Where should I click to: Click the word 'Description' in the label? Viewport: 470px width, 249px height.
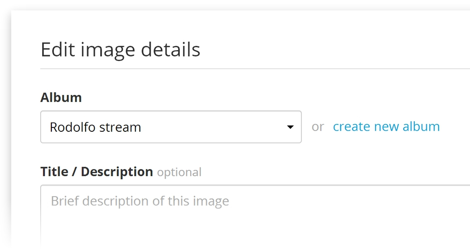point(117,172)
